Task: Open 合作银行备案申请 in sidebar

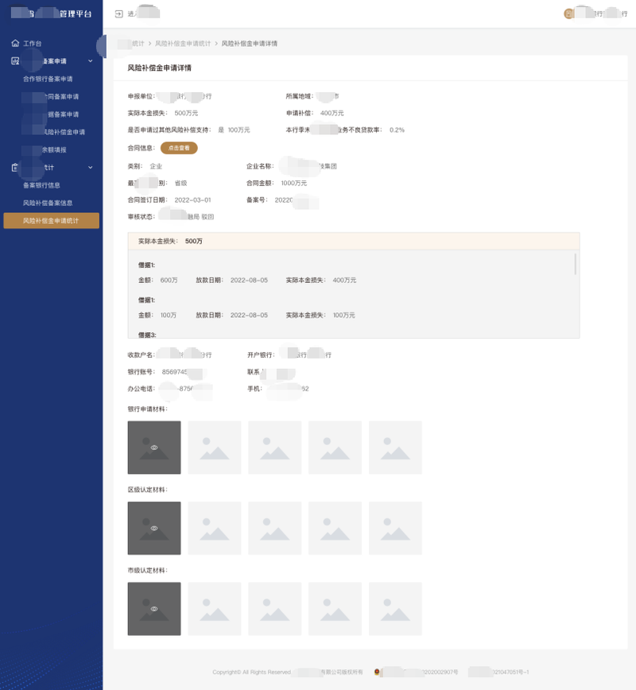Action: (48, 79)
